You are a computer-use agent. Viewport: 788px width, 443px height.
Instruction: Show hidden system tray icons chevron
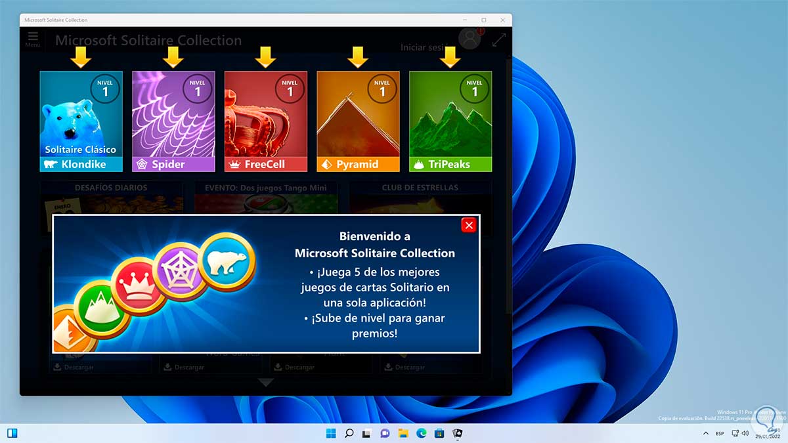[x=705, y=433]
